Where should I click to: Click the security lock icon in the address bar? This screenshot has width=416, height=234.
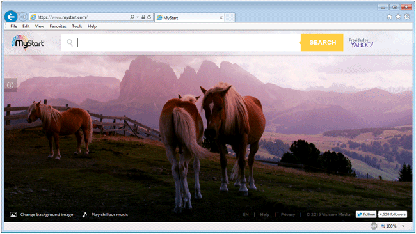coord(143,17)
